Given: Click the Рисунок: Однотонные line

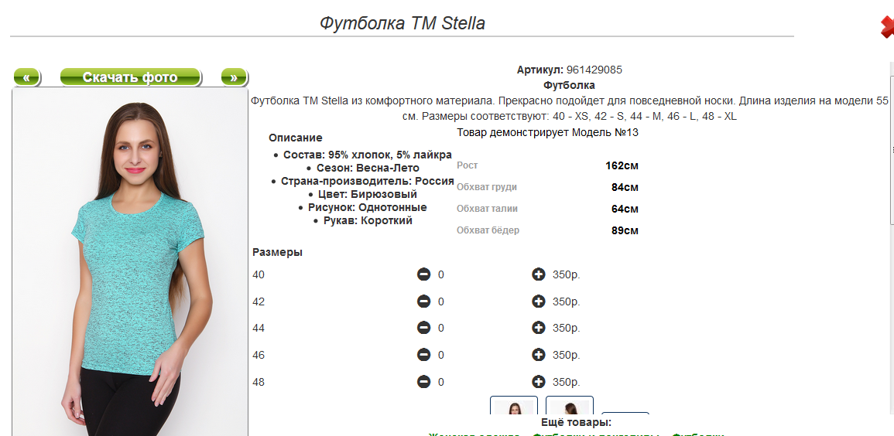Looking at the screenshot, I should 367,207.
